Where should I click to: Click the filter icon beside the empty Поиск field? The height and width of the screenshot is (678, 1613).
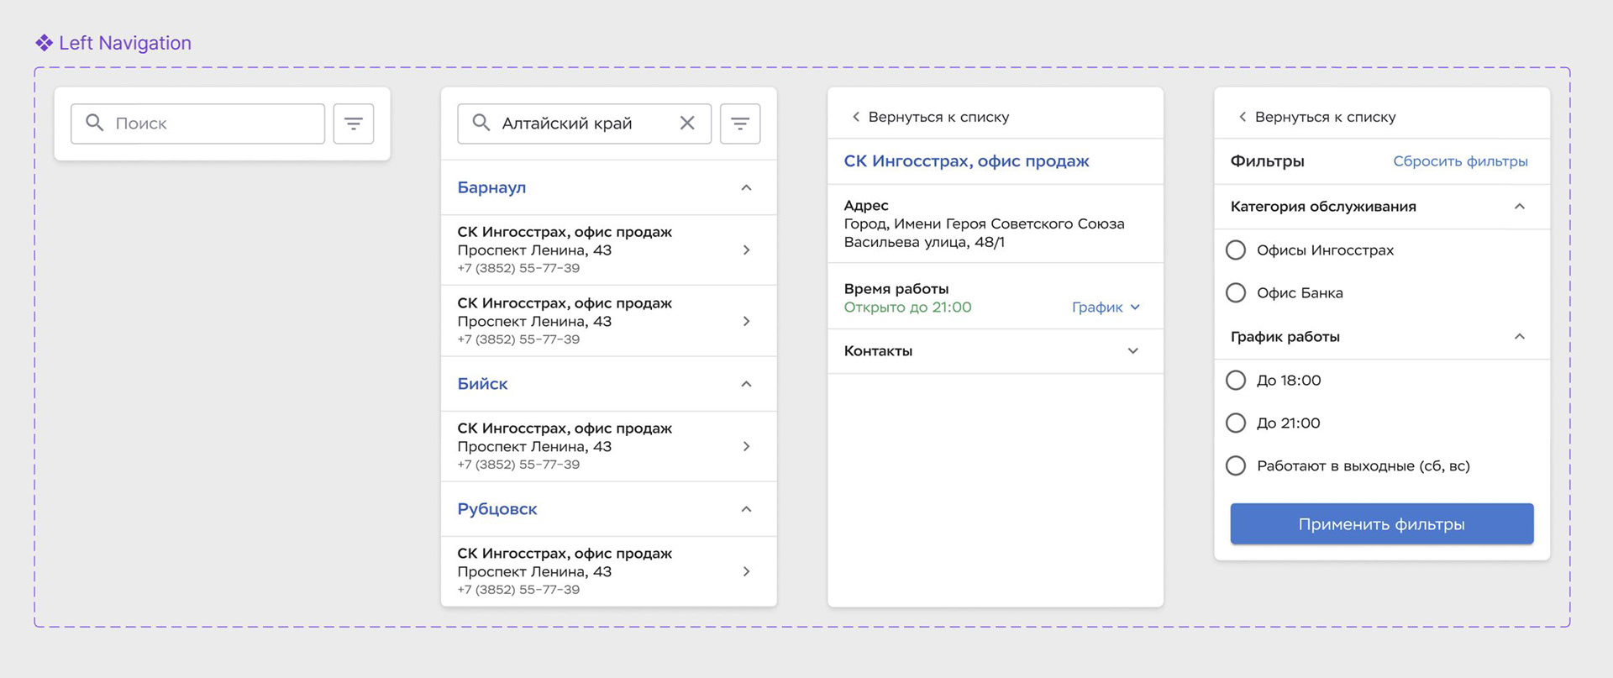354,124
